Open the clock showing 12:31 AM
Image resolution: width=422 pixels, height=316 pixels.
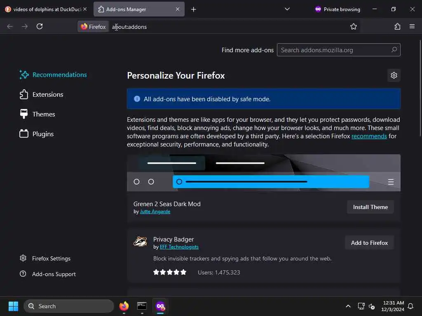[x=393, y=306]
